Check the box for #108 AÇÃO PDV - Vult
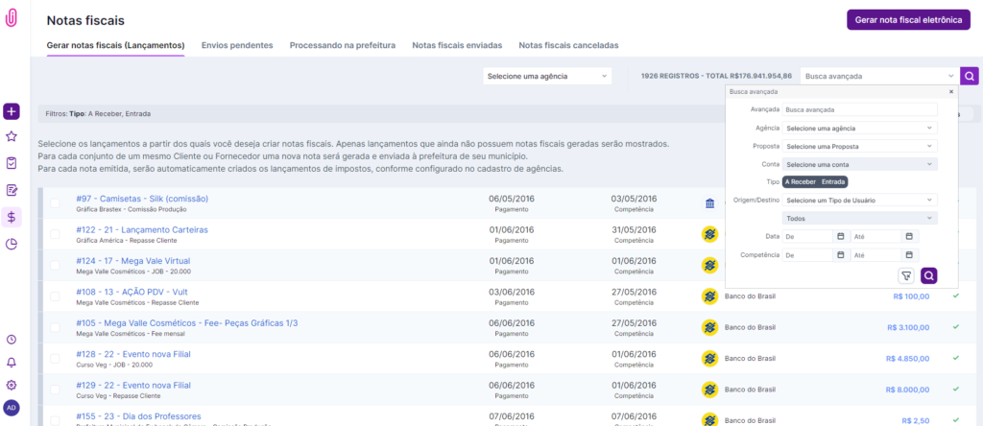 (55, 296)
